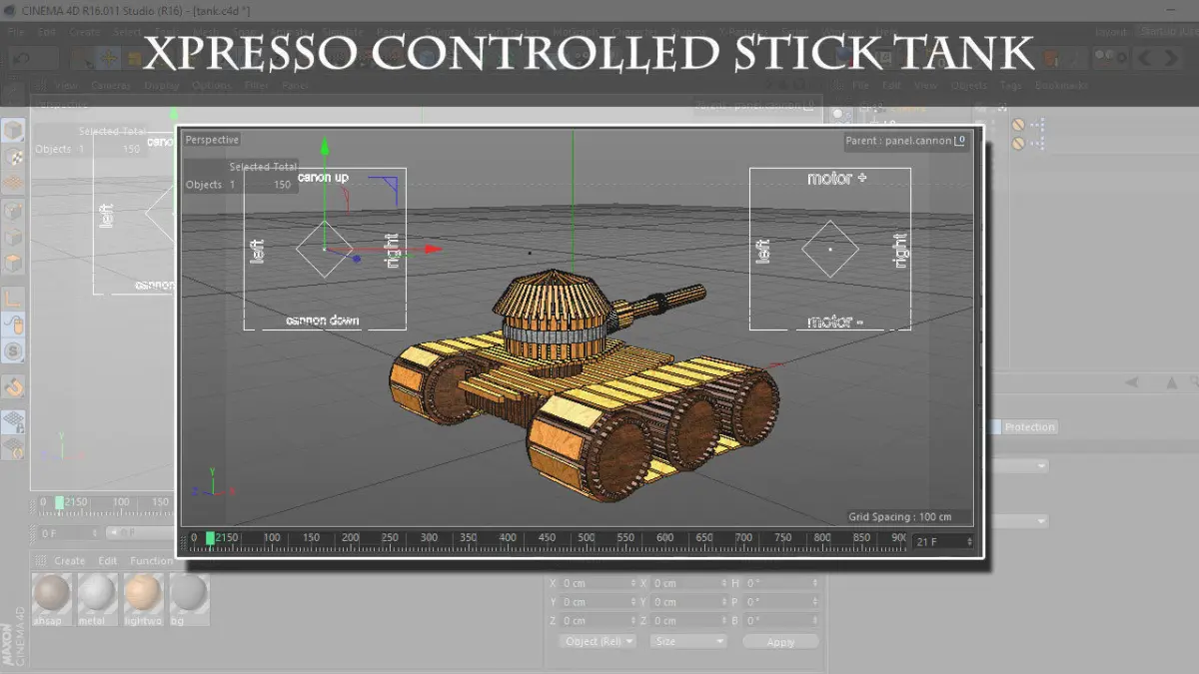Viewport: 1199px width, 674px height.
Task: Open the Object (Rel) coordinate dropdown
Action: click(598, 642)
